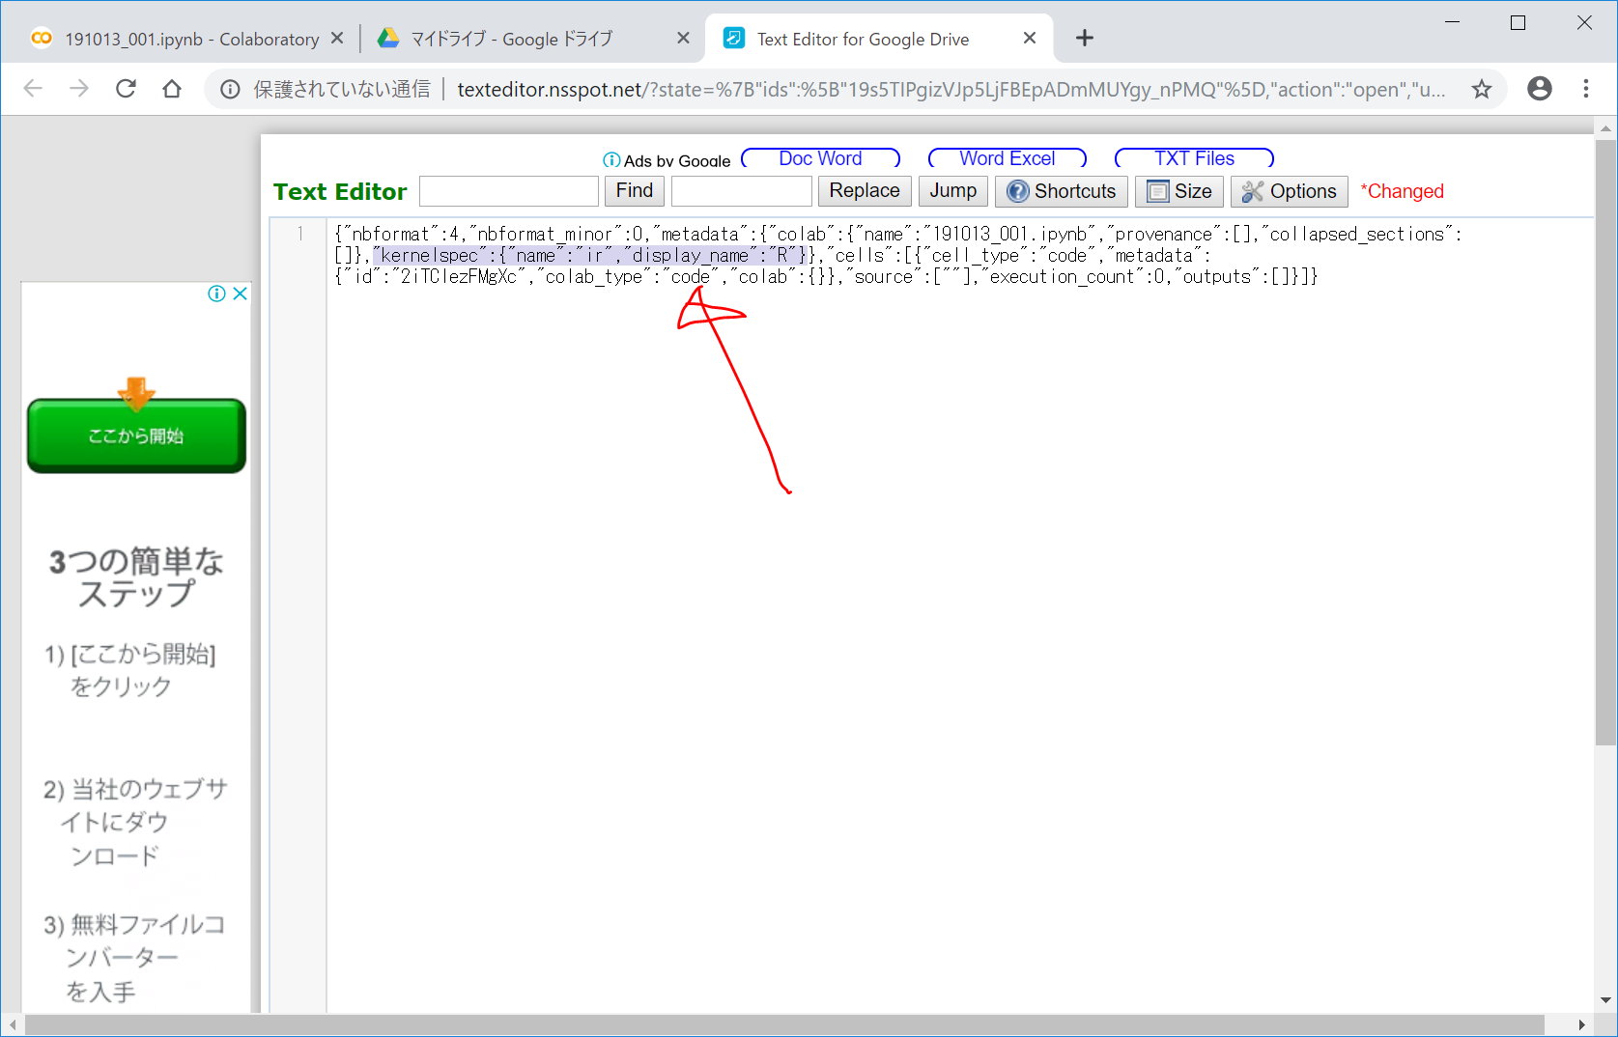Viewport: 1618px width, 1037px height.
Task: Click the browser reload icon
Action: coord(126,89)
